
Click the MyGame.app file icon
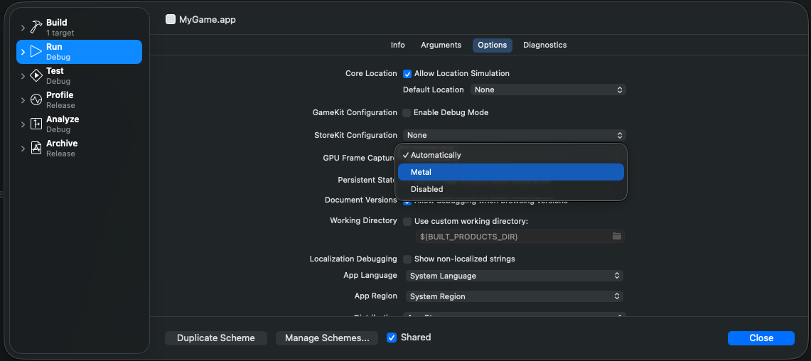click(171, 20)
